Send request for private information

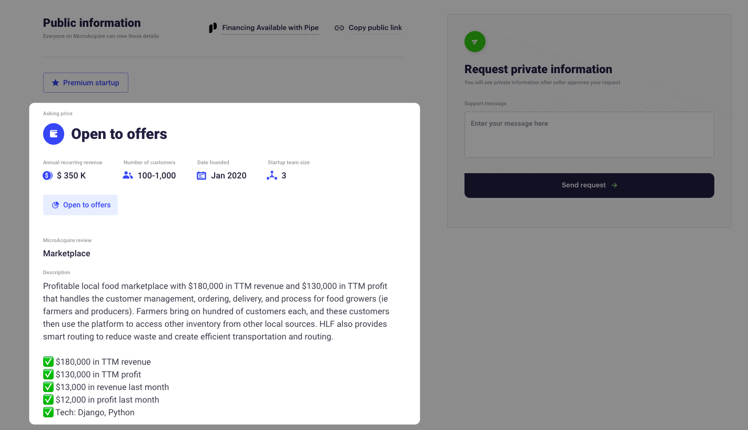pos(589,185)
